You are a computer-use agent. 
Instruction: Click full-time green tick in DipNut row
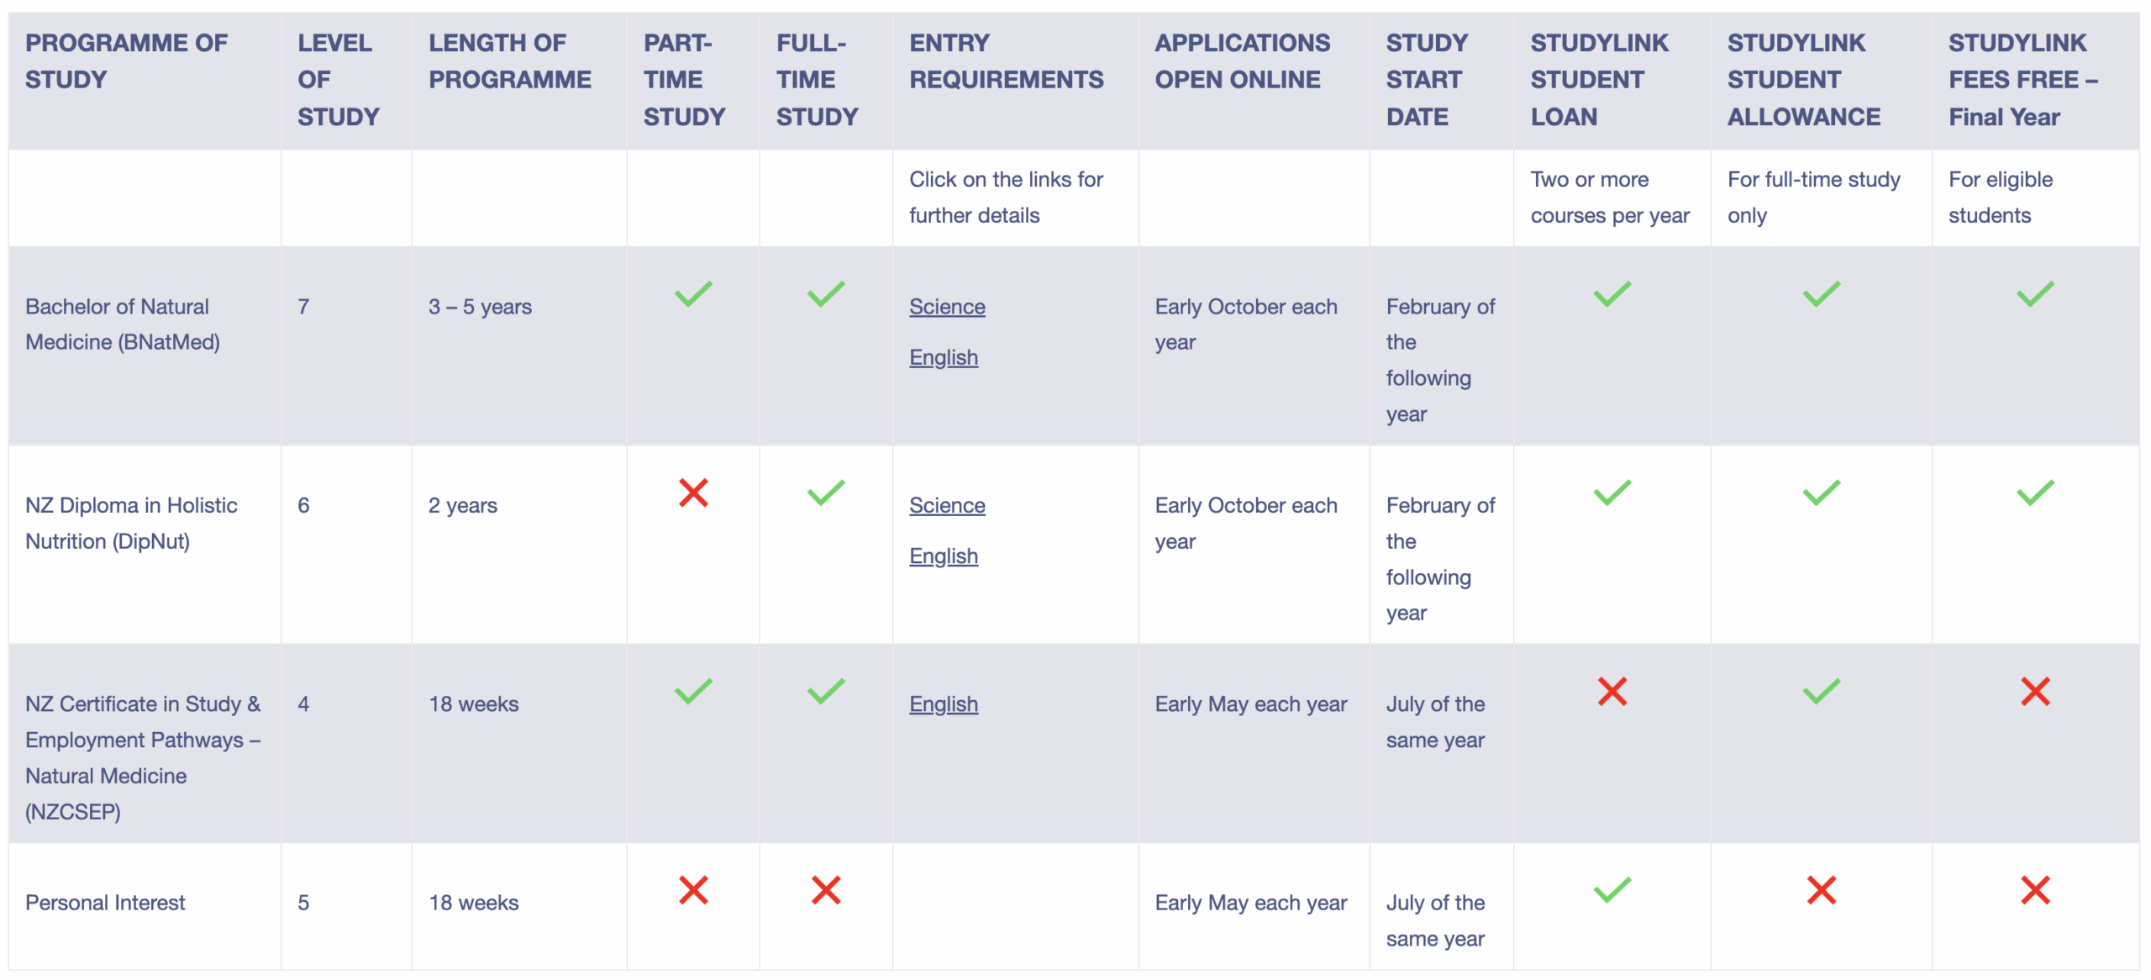coord(826,493)
